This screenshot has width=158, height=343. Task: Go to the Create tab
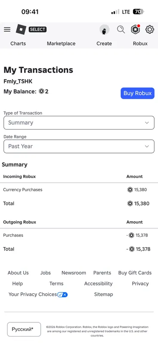coord(104,44)
